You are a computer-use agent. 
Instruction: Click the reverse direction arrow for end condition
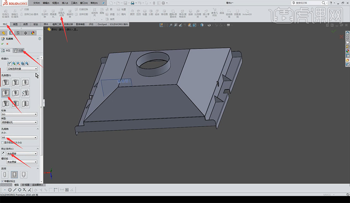point(3,154)
